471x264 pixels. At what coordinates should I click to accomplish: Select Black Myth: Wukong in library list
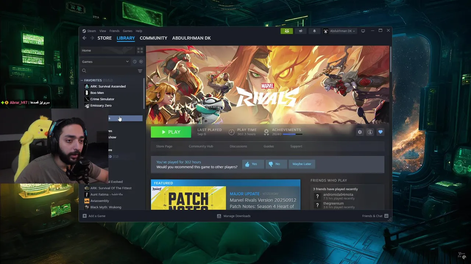point(106,207)
